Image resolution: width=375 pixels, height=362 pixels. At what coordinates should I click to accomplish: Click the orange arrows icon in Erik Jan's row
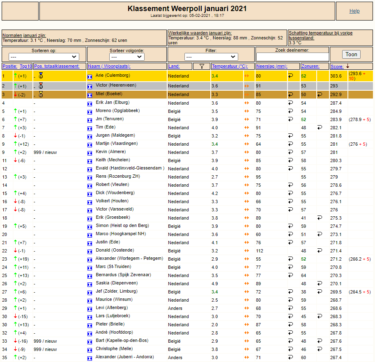click(246, 103)
